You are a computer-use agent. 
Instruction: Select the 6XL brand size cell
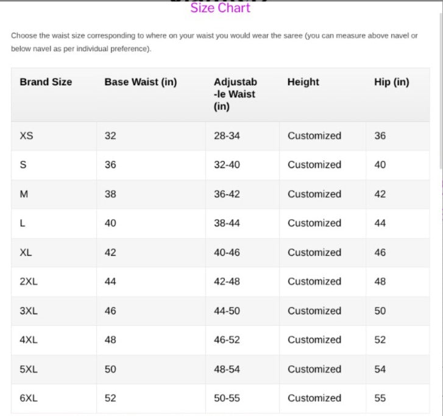pos(54,398)
